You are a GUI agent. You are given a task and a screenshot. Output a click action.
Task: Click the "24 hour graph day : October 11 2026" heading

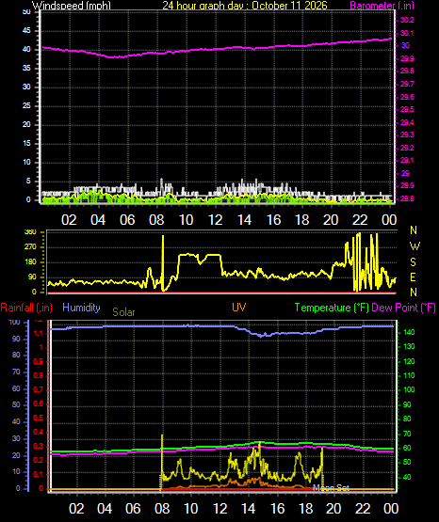[x=245, y=6]
